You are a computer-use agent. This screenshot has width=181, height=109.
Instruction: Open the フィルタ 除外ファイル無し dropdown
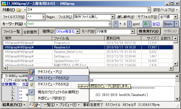pyautogui.click(x=113, y=17)
